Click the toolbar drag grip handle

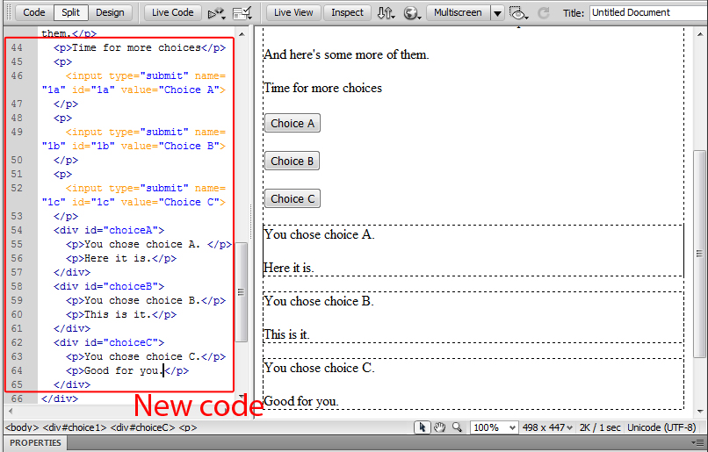click(x=9, y=12)
